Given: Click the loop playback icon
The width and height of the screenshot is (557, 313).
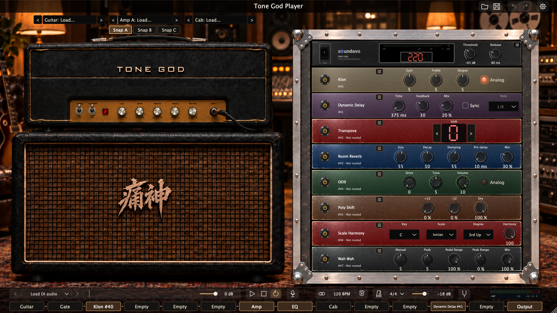Looking at the screenshot, I should pyautogui.click(x=276, y=294).
